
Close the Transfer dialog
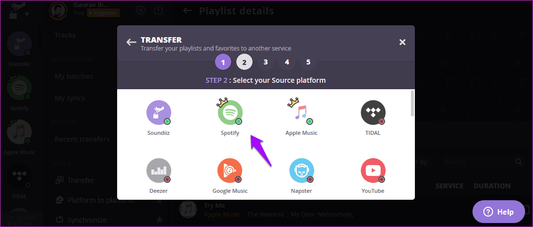click(x=402, y=42)
